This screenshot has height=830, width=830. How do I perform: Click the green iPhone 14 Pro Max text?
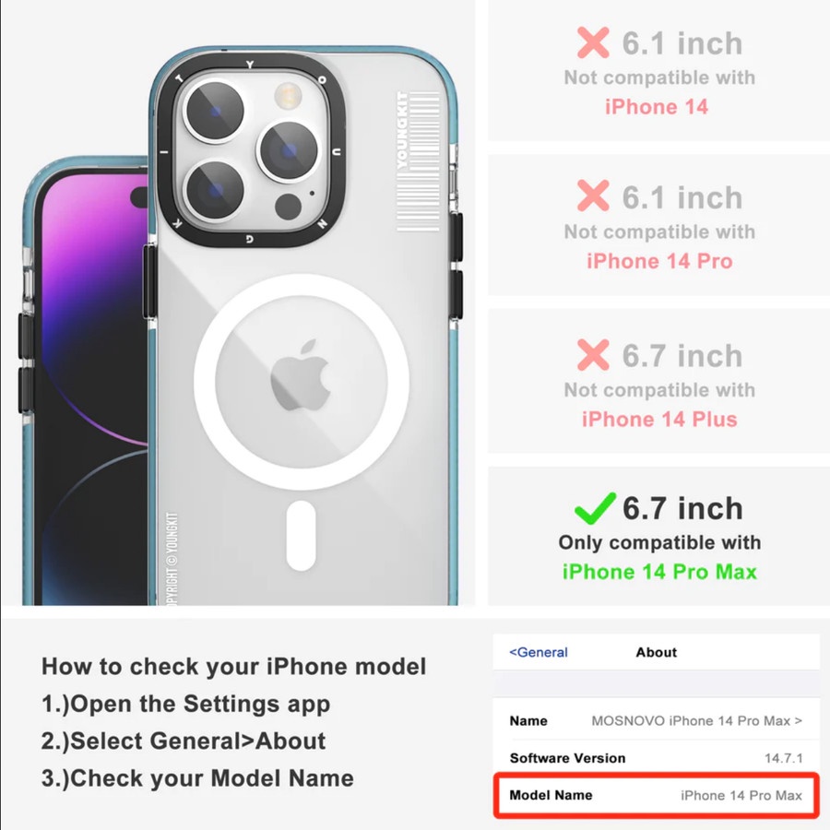(659, 572)
